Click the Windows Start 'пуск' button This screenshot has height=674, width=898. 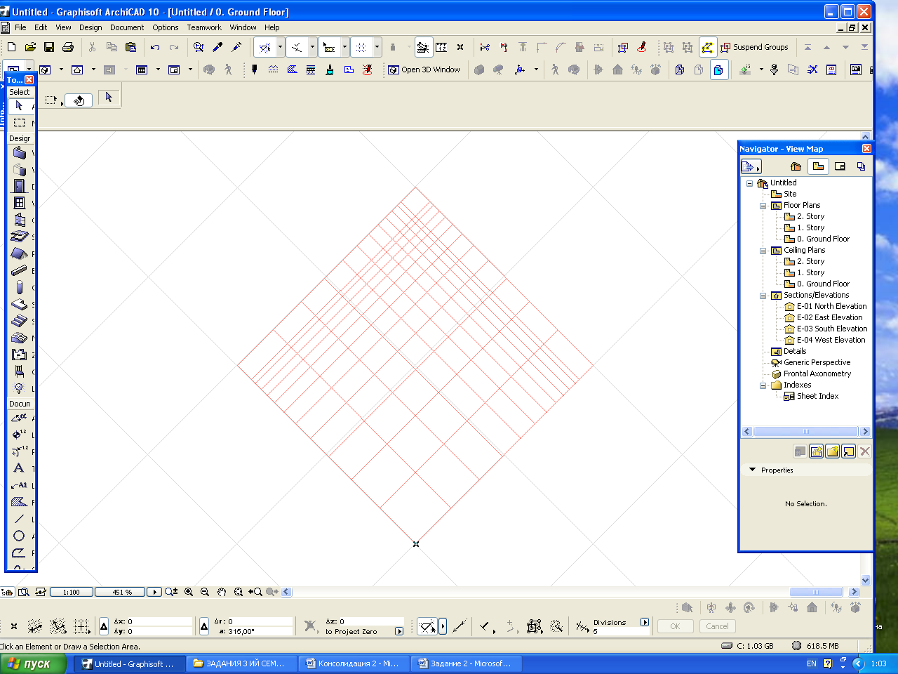[33, 663]
